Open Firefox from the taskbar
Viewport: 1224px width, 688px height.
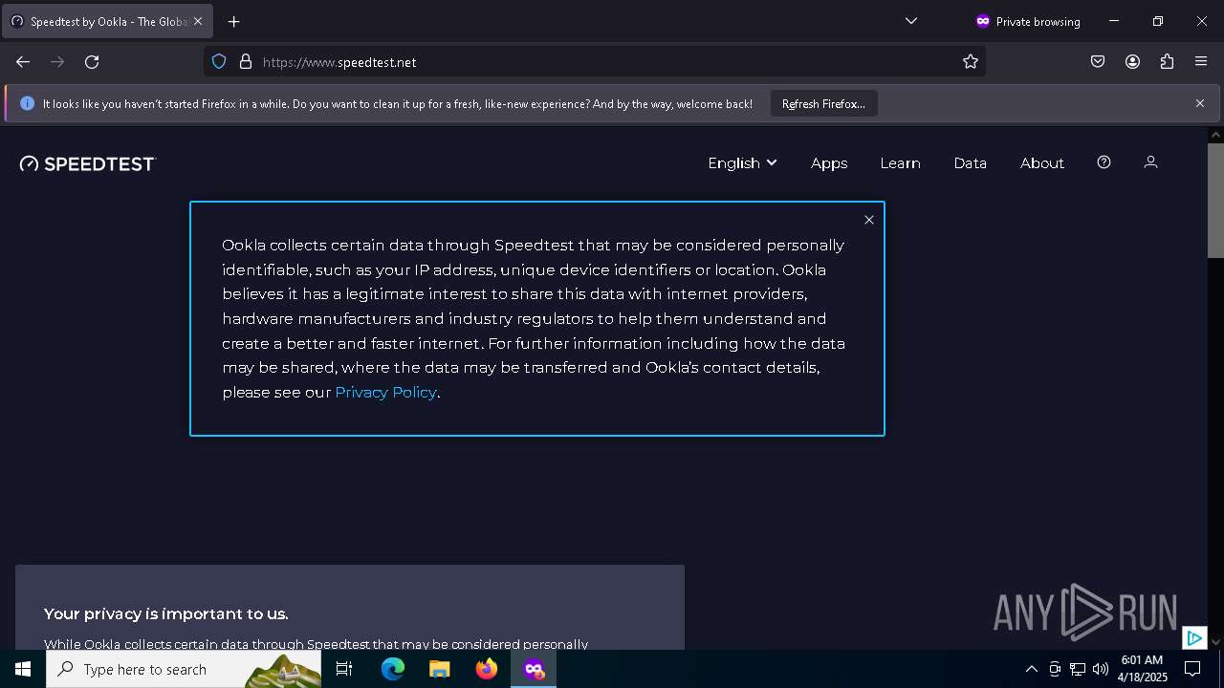point(487,669)
